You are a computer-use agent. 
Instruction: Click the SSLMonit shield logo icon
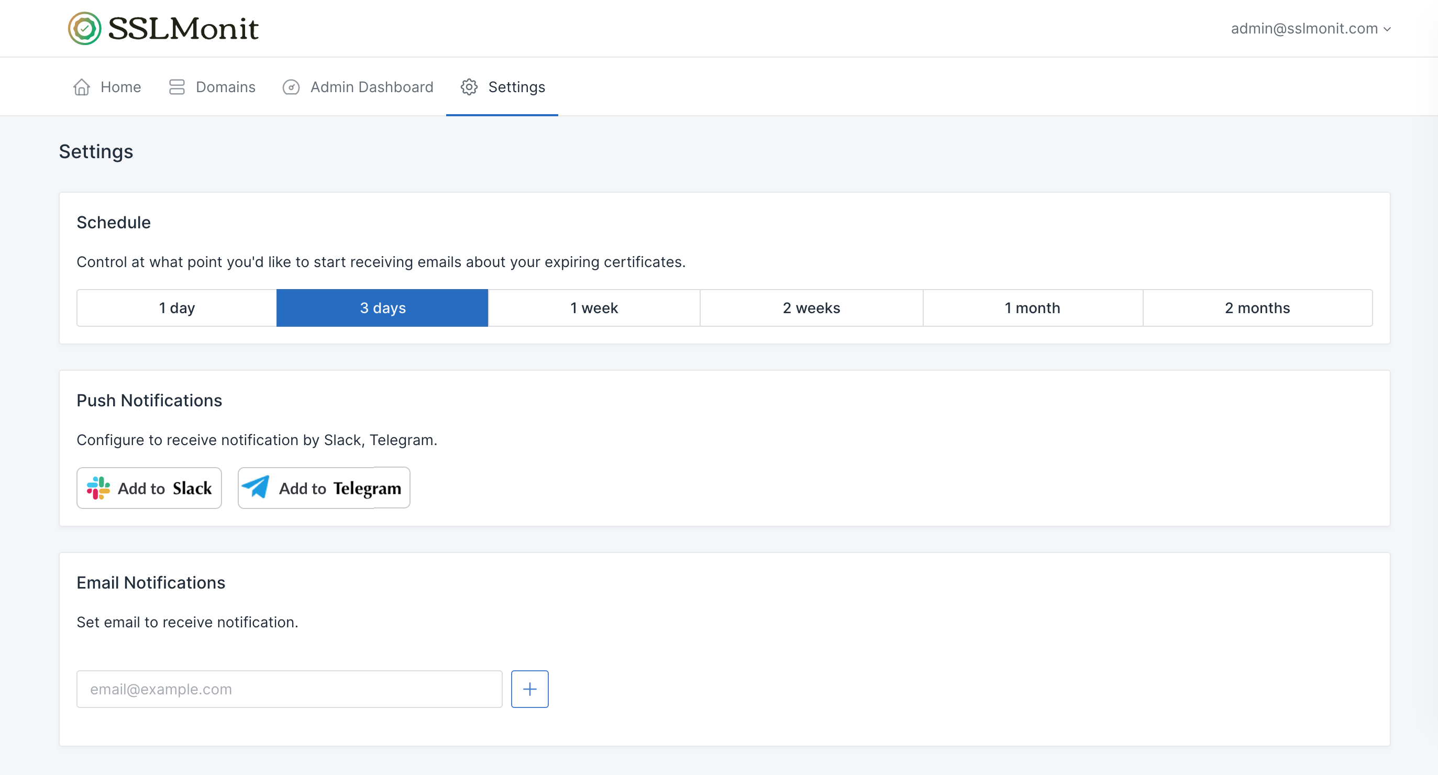pos(84,28)
